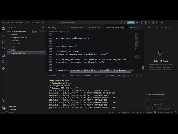Open the Models picker in chat
The image size is (178, 134).
pos(156,104)
